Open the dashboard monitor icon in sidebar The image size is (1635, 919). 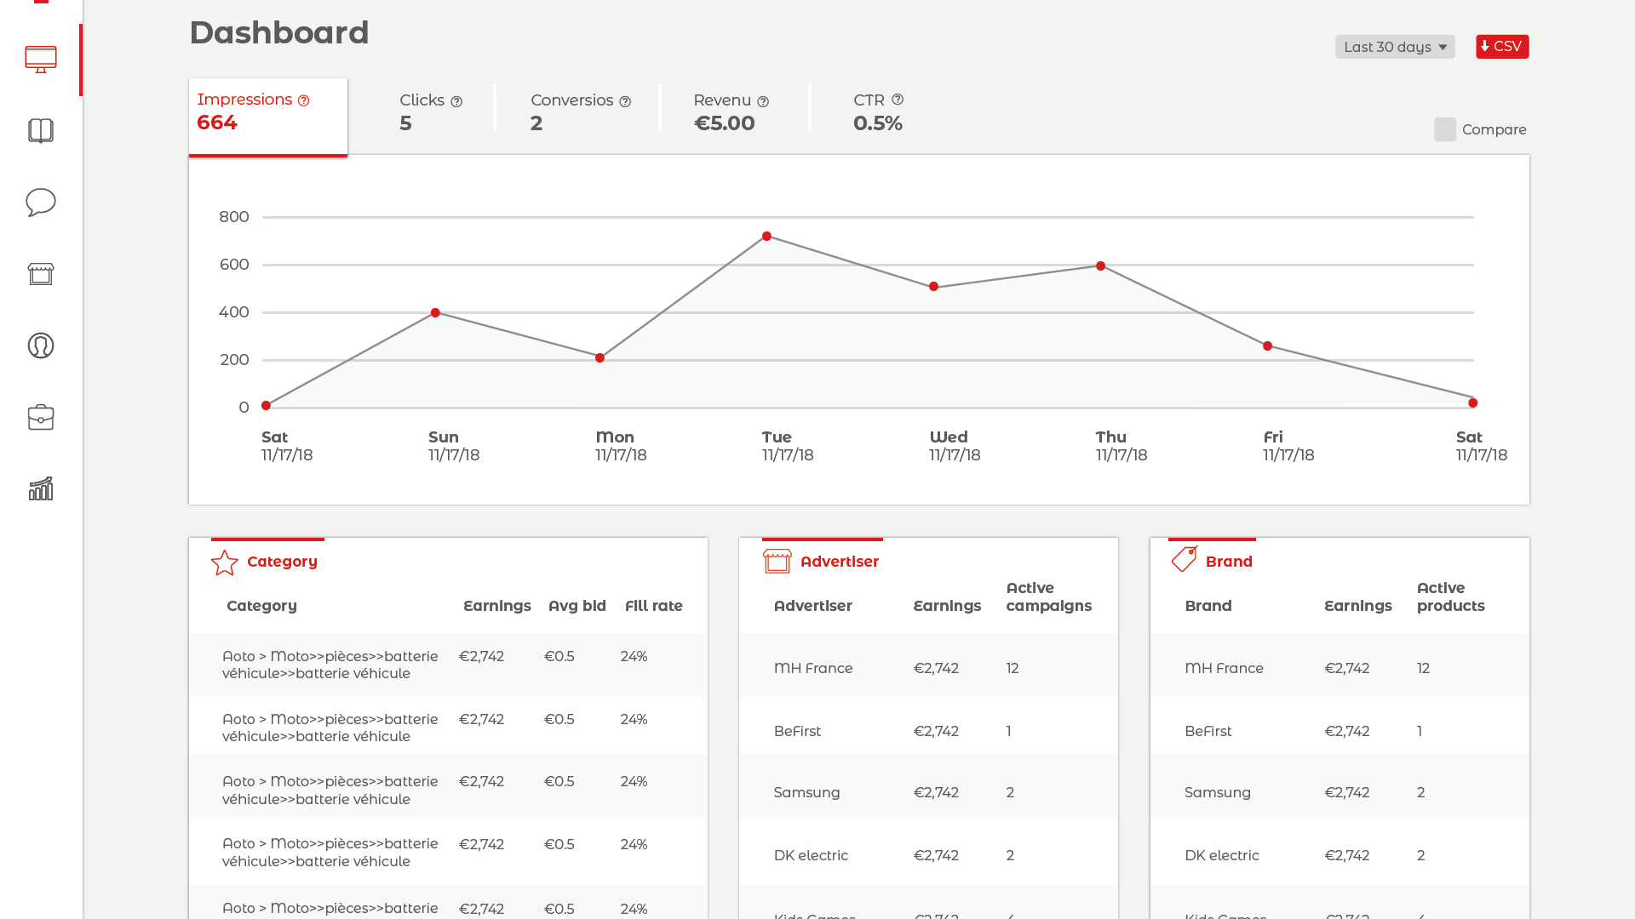tap(41, 60)
